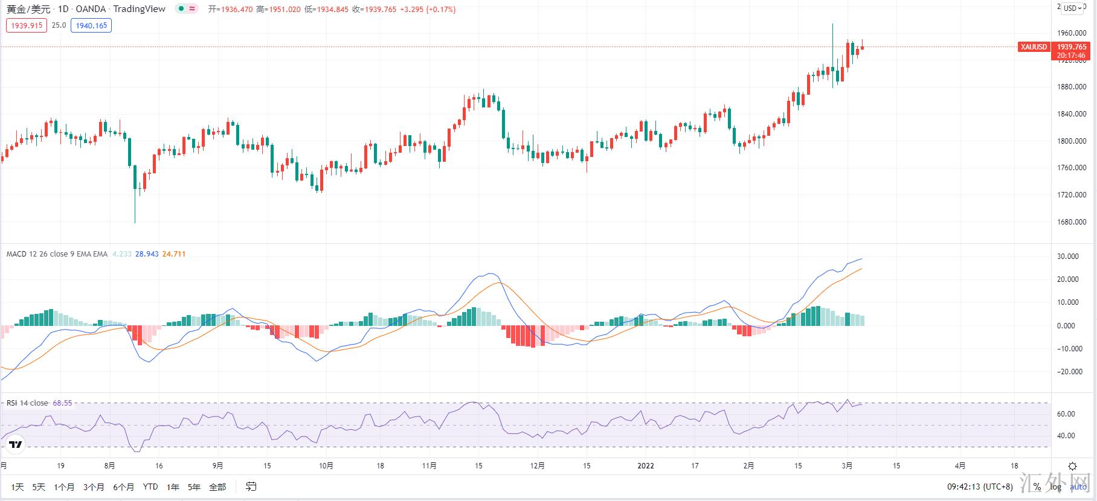The image size is (1097, 501).
Task: Select the 1天 time range
Action: click(18, 487)
